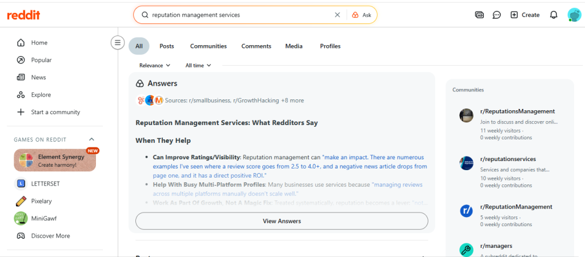Image resolution: width=585 pixels, height=257 pixels.
Task: Open the notifications bell
Action: click(x=554, y=15)
